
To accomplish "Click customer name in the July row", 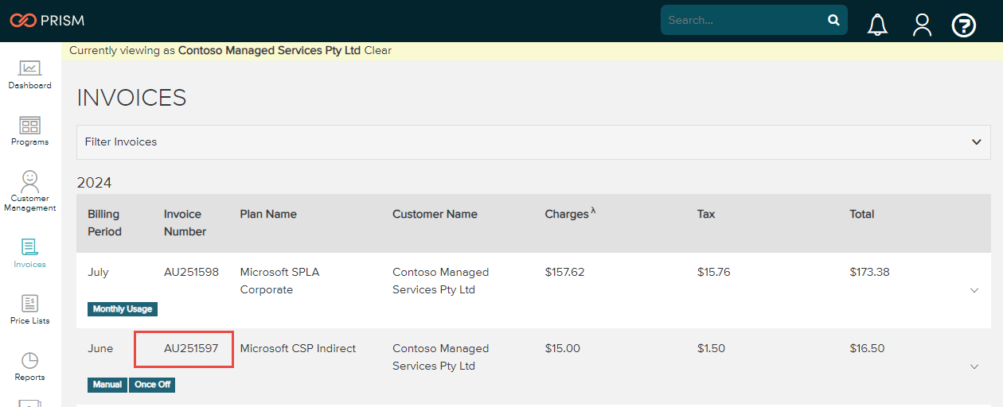I will pyautogui.click(x=441, y=281).
